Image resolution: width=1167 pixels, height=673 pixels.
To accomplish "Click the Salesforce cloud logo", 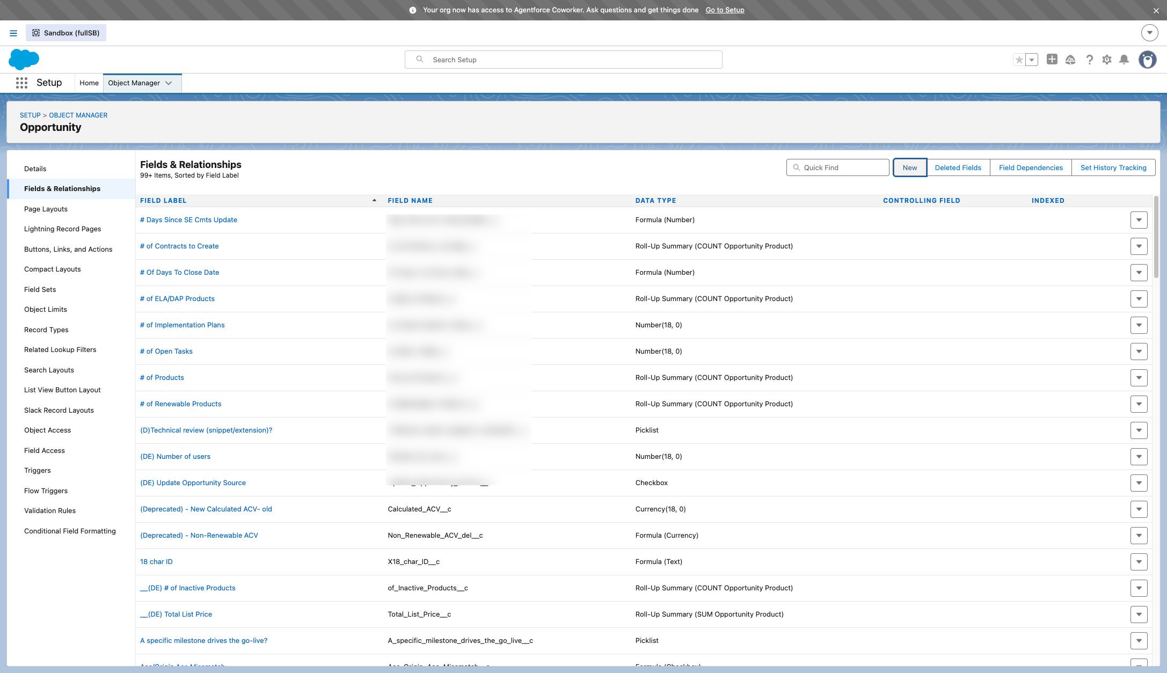I will (24, 59).
